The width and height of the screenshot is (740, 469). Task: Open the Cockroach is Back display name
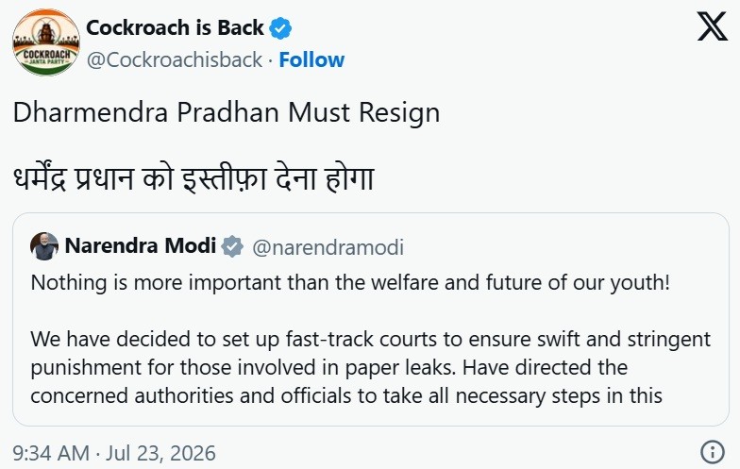pyautogui.click(x=176, y=28)
